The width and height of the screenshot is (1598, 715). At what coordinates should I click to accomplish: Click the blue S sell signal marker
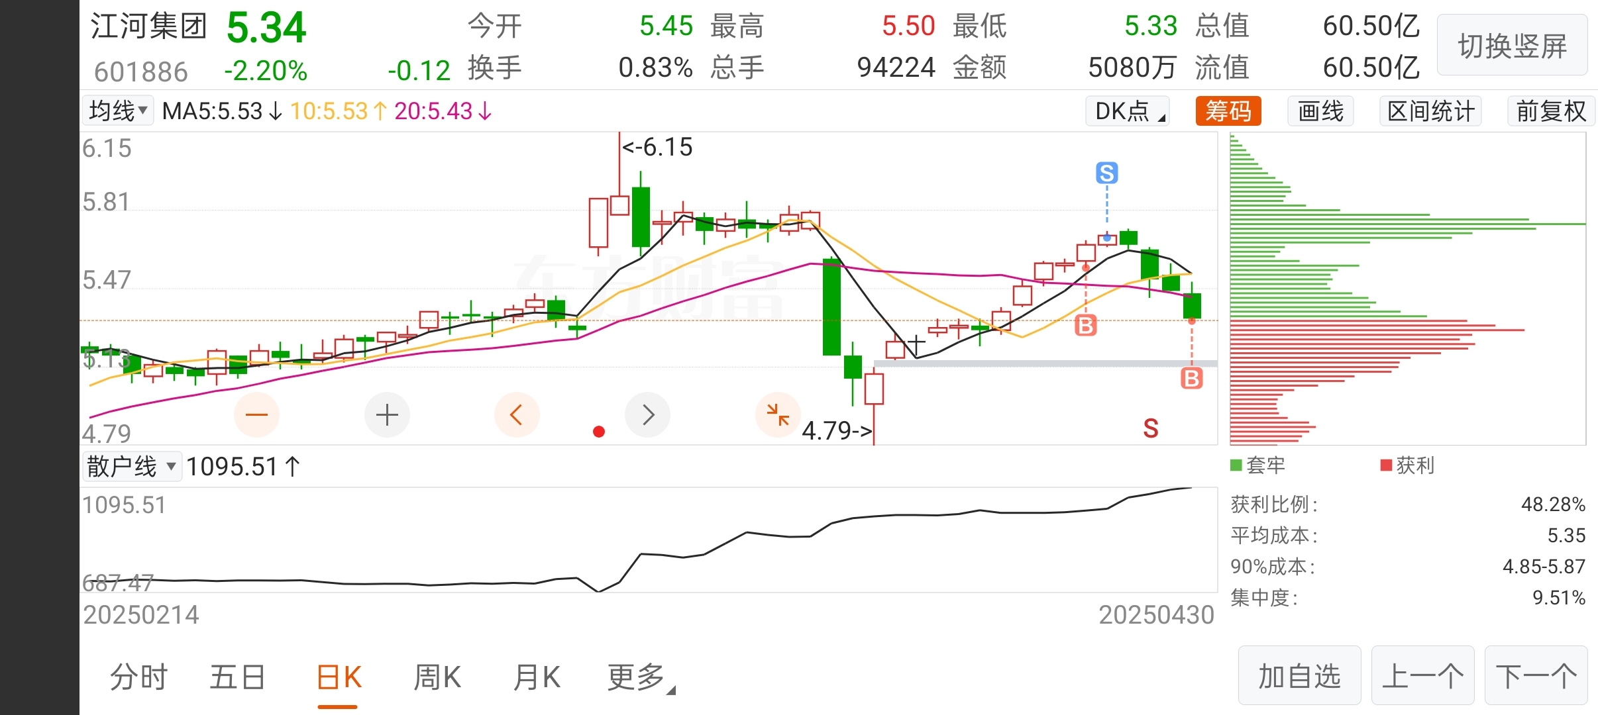pyautogui.click(x=1106, y=173)
